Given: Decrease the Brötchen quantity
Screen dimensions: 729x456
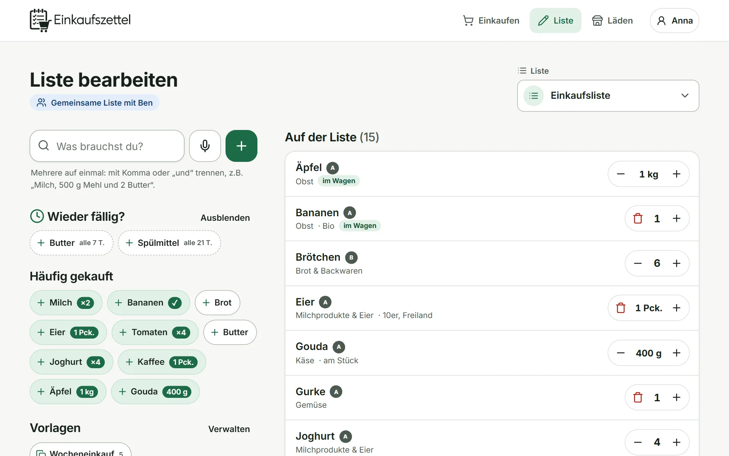Looking at the screenshot, I should [x=638, y=263].
